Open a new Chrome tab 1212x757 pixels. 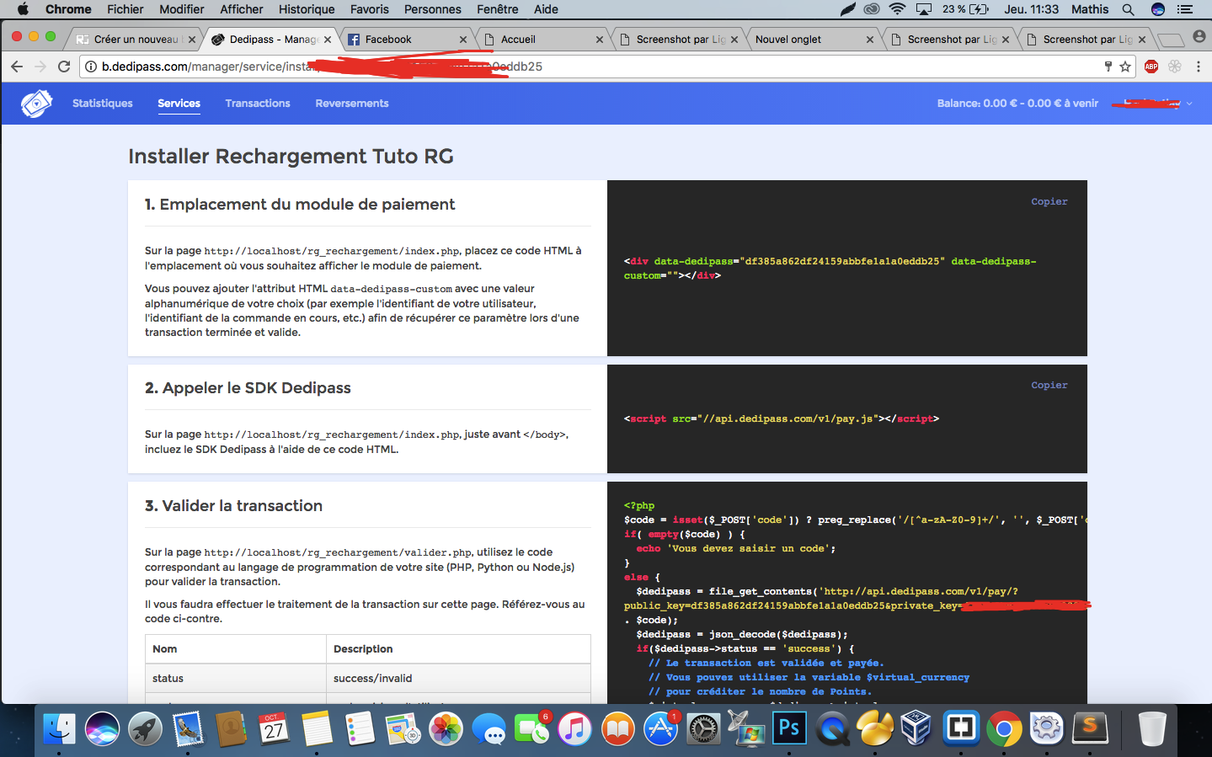(1170, 40)
